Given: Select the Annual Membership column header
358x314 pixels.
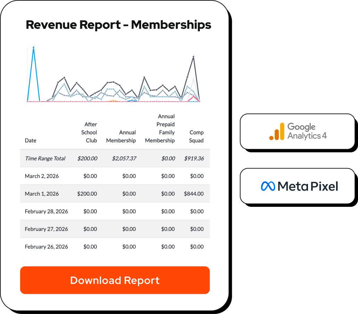Looking at the screenshot, I should pos(121,136).
